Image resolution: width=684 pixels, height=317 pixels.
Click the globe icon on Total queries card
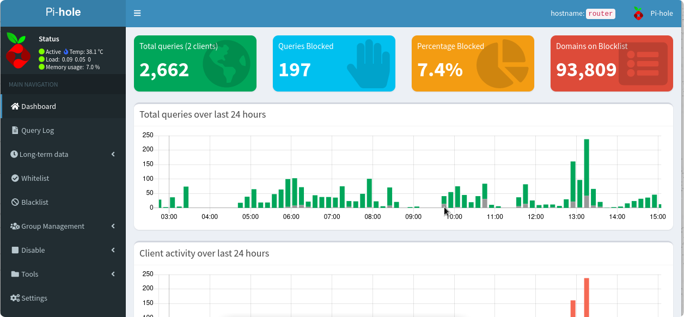(x=227, y=64)
